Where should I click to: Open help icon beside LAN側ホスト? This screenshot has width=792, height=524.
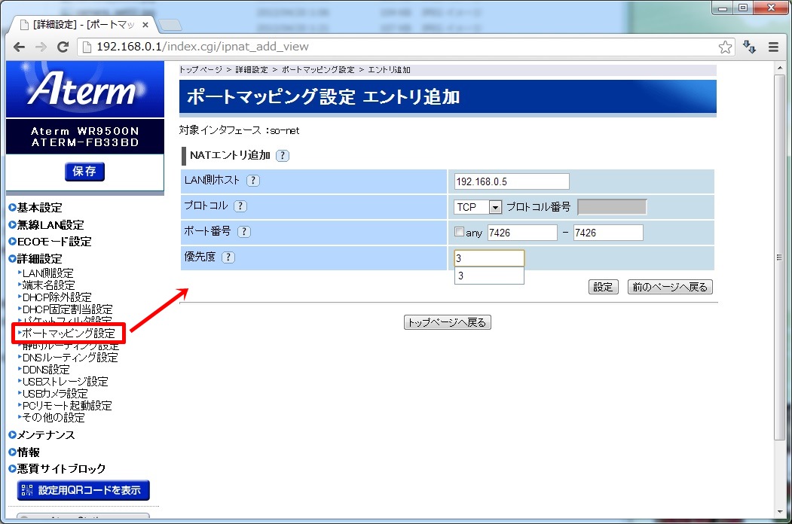pyautogui.click(x=253, y=180)
